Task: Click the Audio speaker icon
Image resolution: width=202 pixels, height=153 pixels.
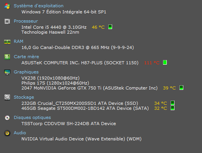Action: click(x=7, y=133)
